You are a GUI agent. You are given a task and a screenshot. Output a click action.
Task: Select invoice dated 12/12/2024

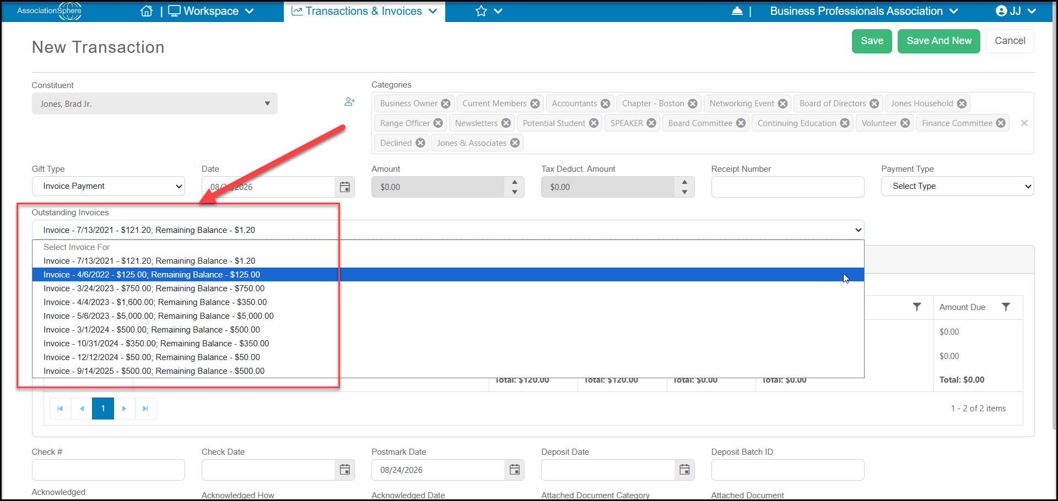(448, 357)
